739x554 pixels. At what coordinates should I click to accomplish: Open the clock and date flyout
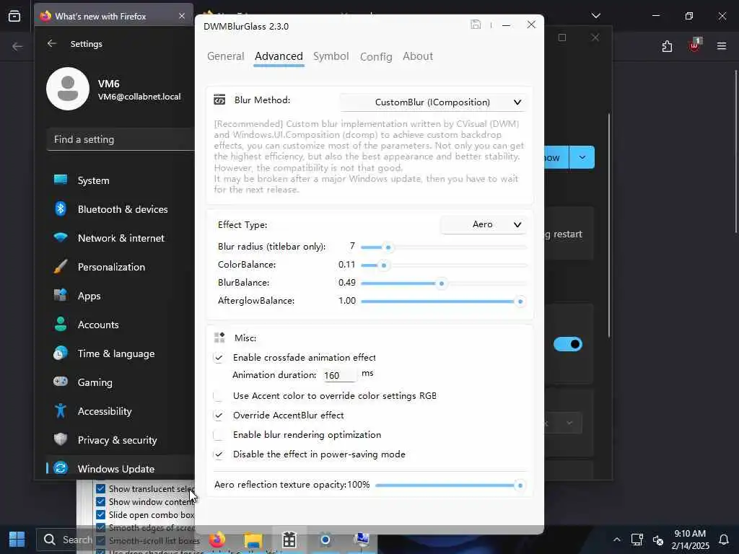[x=690, y=540]
